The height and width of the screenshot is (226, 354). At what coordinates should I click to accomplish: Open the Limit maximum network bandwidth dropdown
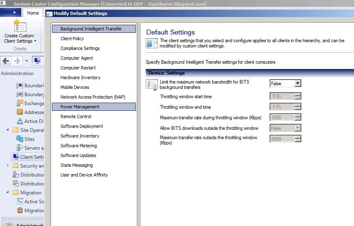coord(298,84)
